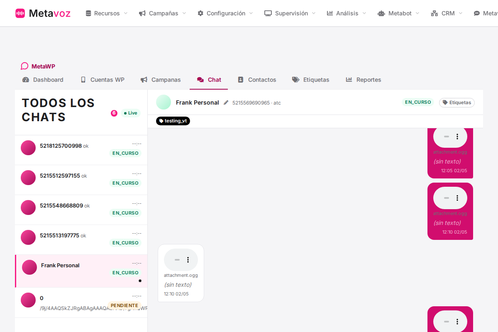Click EN_CURSO badge for 5215512597155
Image resolution: width=498 pixels, height=332 pixels.
tap(125, 183)
